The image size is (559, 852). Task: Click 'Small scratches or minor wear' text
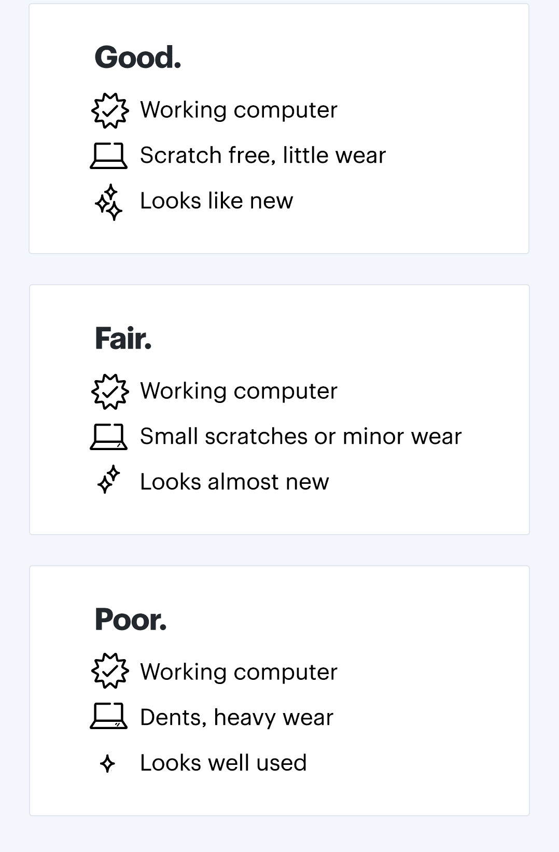[x=301, y=437]
